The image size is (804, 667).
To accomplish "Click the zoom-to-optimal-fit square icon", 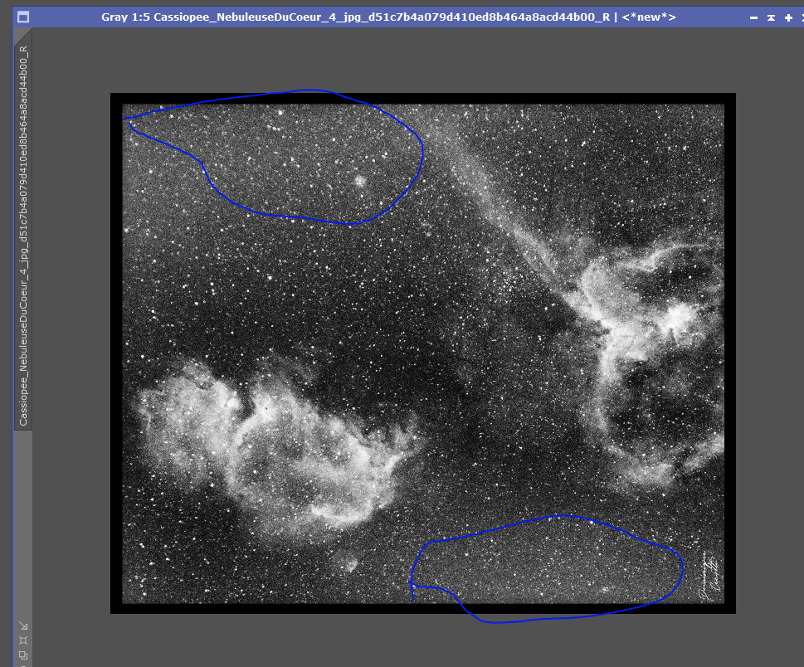I will point(23,640).
